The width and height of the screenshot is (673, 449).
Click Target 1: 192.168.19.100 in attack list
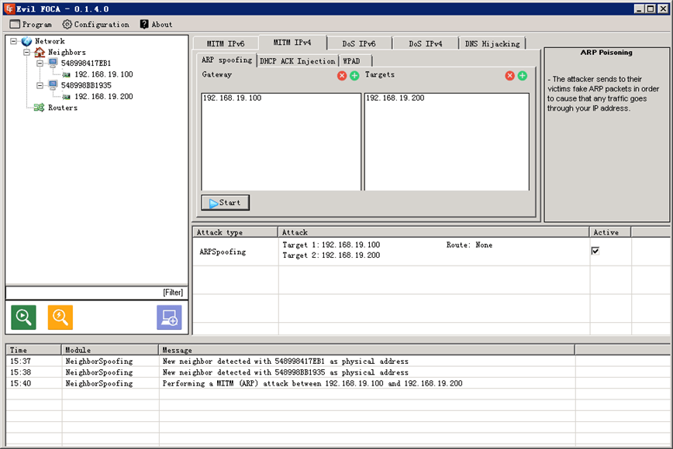point(331,245)
